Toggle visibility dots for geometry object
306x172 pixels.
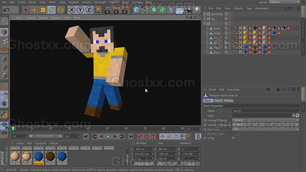[x=229, y=14]
